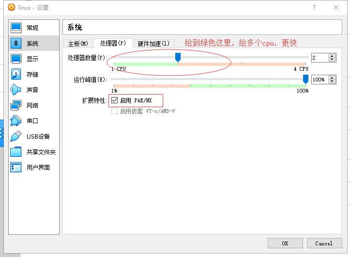Screen dimensions: 351x257
Task: Click the 声音 (Audio) speaker icon
Action: tap(16, 90)
